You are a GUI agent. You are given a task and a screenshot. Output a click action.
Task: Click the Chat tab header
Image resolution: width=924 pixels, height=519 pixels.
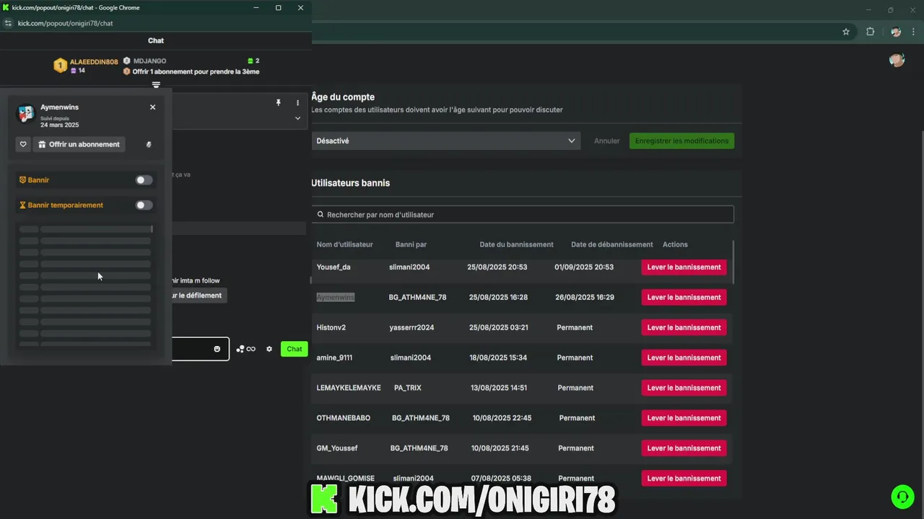tap(156, 40)
